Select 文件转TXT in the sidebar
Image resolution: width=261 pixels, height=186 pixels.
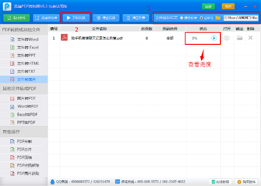(24, 71)
